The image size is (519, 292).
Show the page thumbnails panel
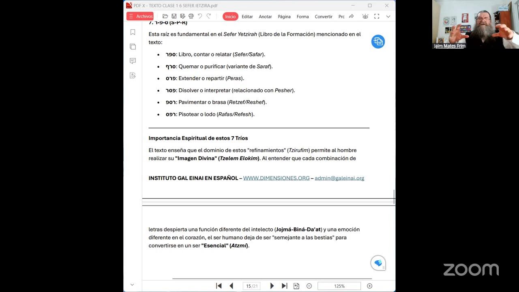[133, 47]
